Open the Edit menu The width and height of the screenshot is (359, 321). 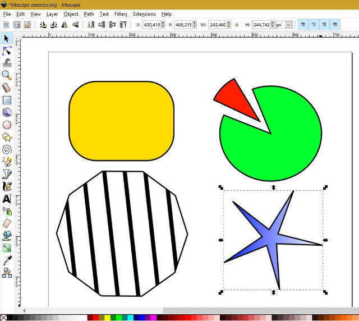pyautogui.click(x=20, y=14)
